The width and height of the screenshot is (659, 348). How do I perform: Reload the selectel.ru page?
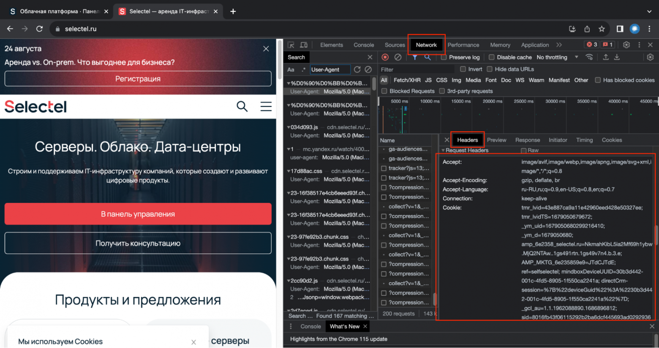[39, 29]
